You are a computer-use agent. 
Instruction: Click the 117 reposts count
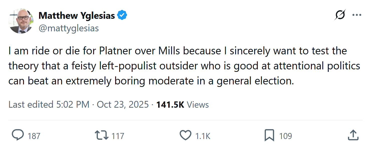pyautogui.click(x=118, y=136)
